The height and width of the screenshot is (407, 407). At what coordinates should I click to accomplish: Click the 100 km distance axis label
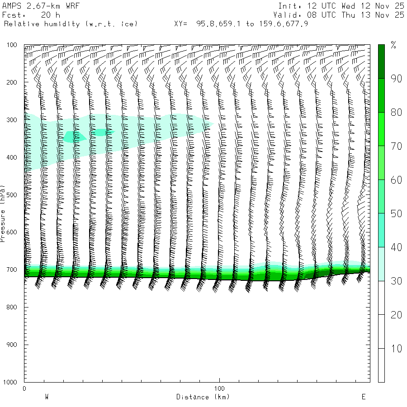[219, 388]
